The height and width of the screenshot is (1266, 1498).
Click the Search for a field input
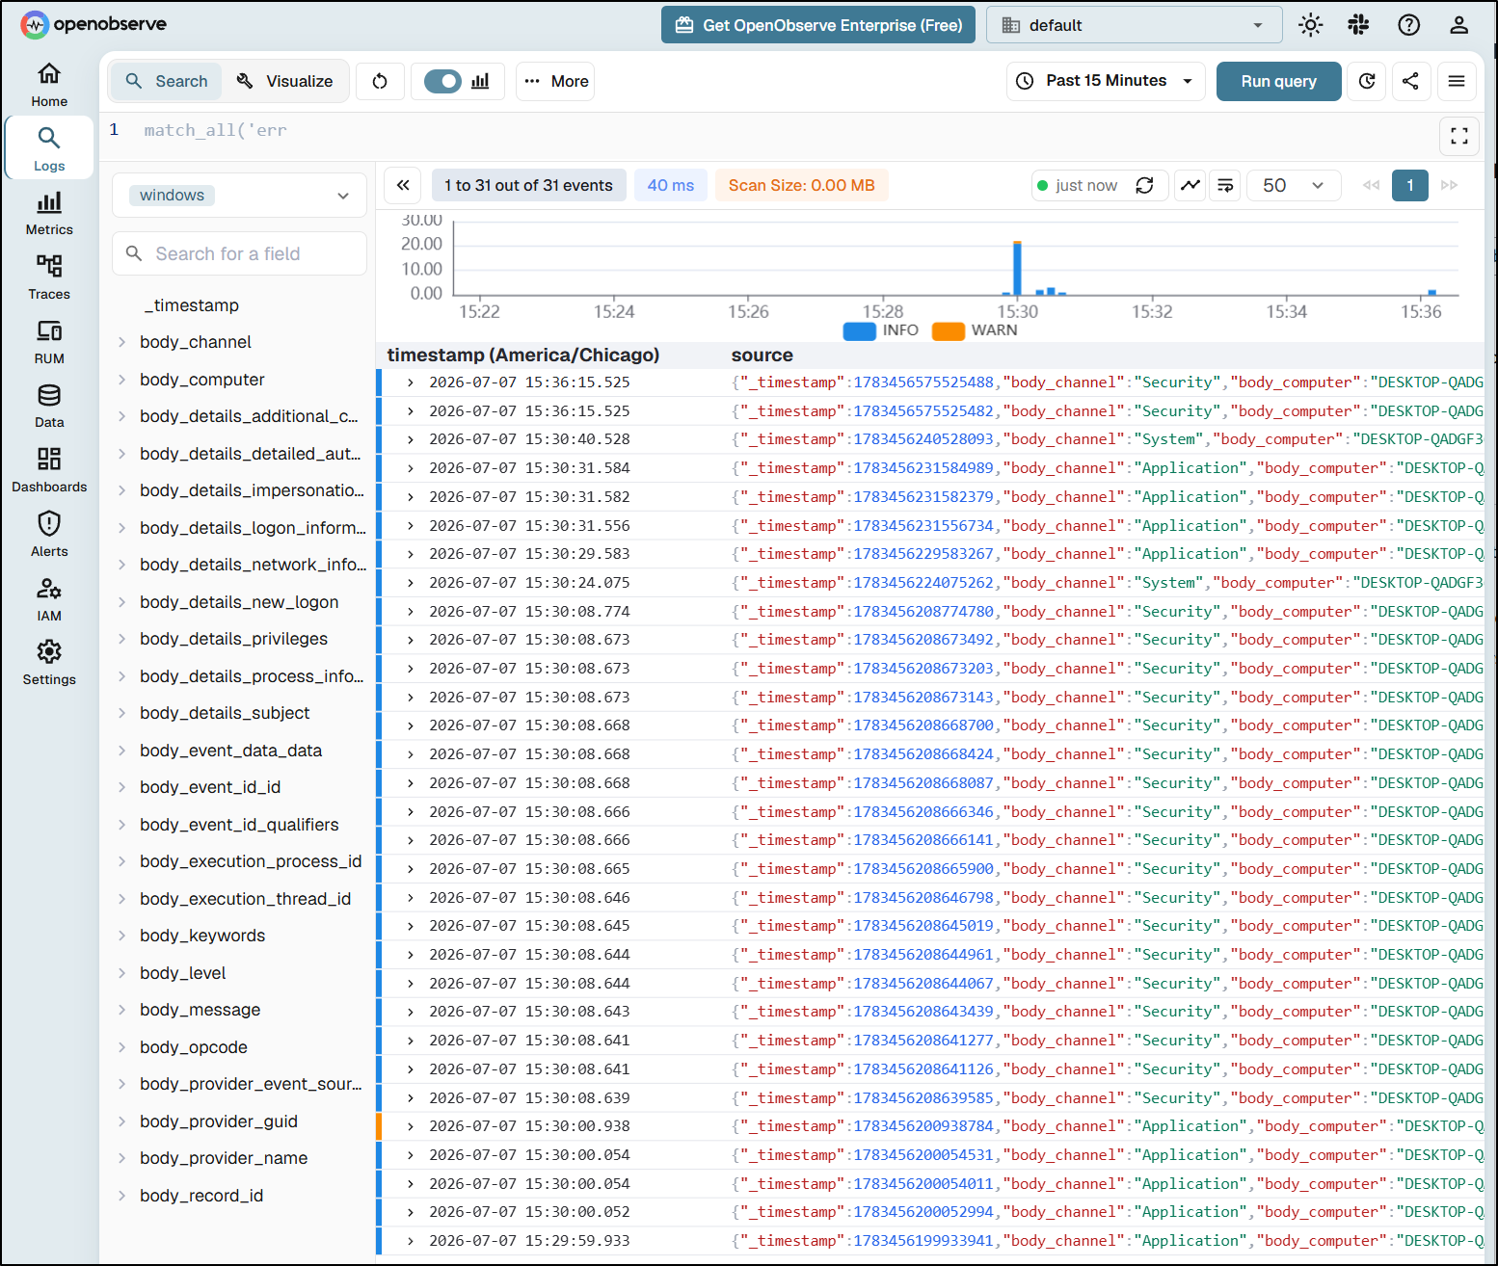[x=239, y=253]
